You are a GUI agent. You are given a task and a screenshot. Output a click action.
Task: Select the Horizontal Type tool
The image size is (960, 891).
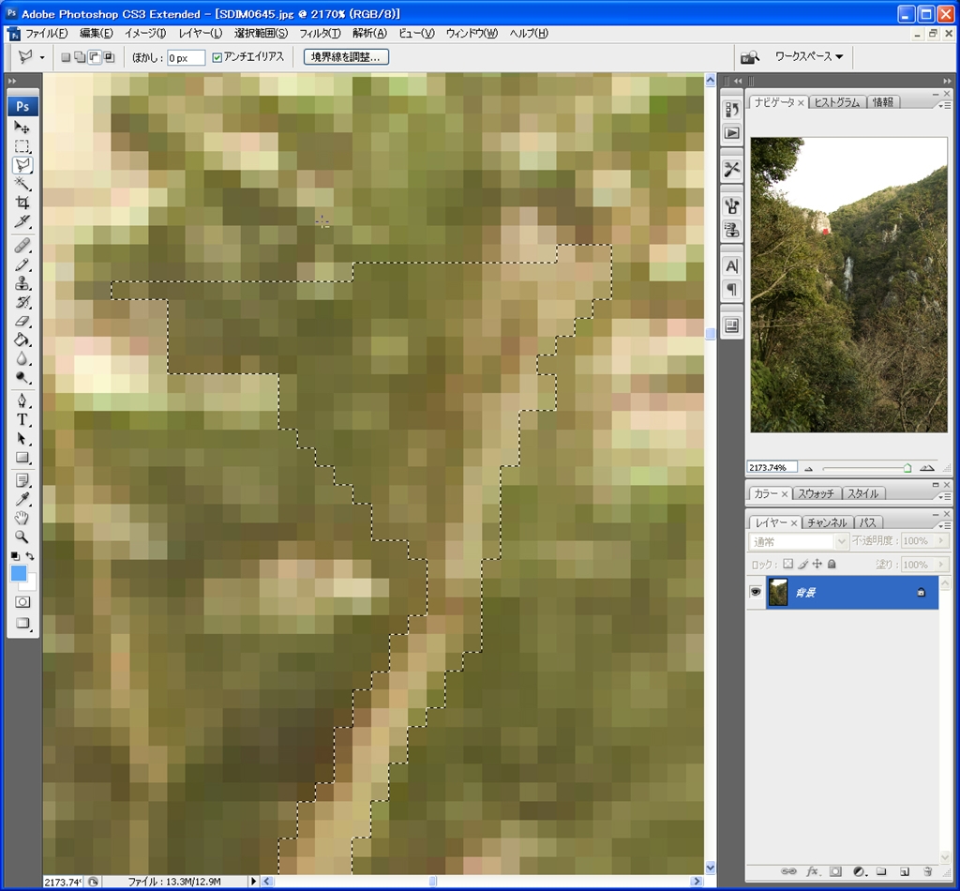[x=22, y=419]
